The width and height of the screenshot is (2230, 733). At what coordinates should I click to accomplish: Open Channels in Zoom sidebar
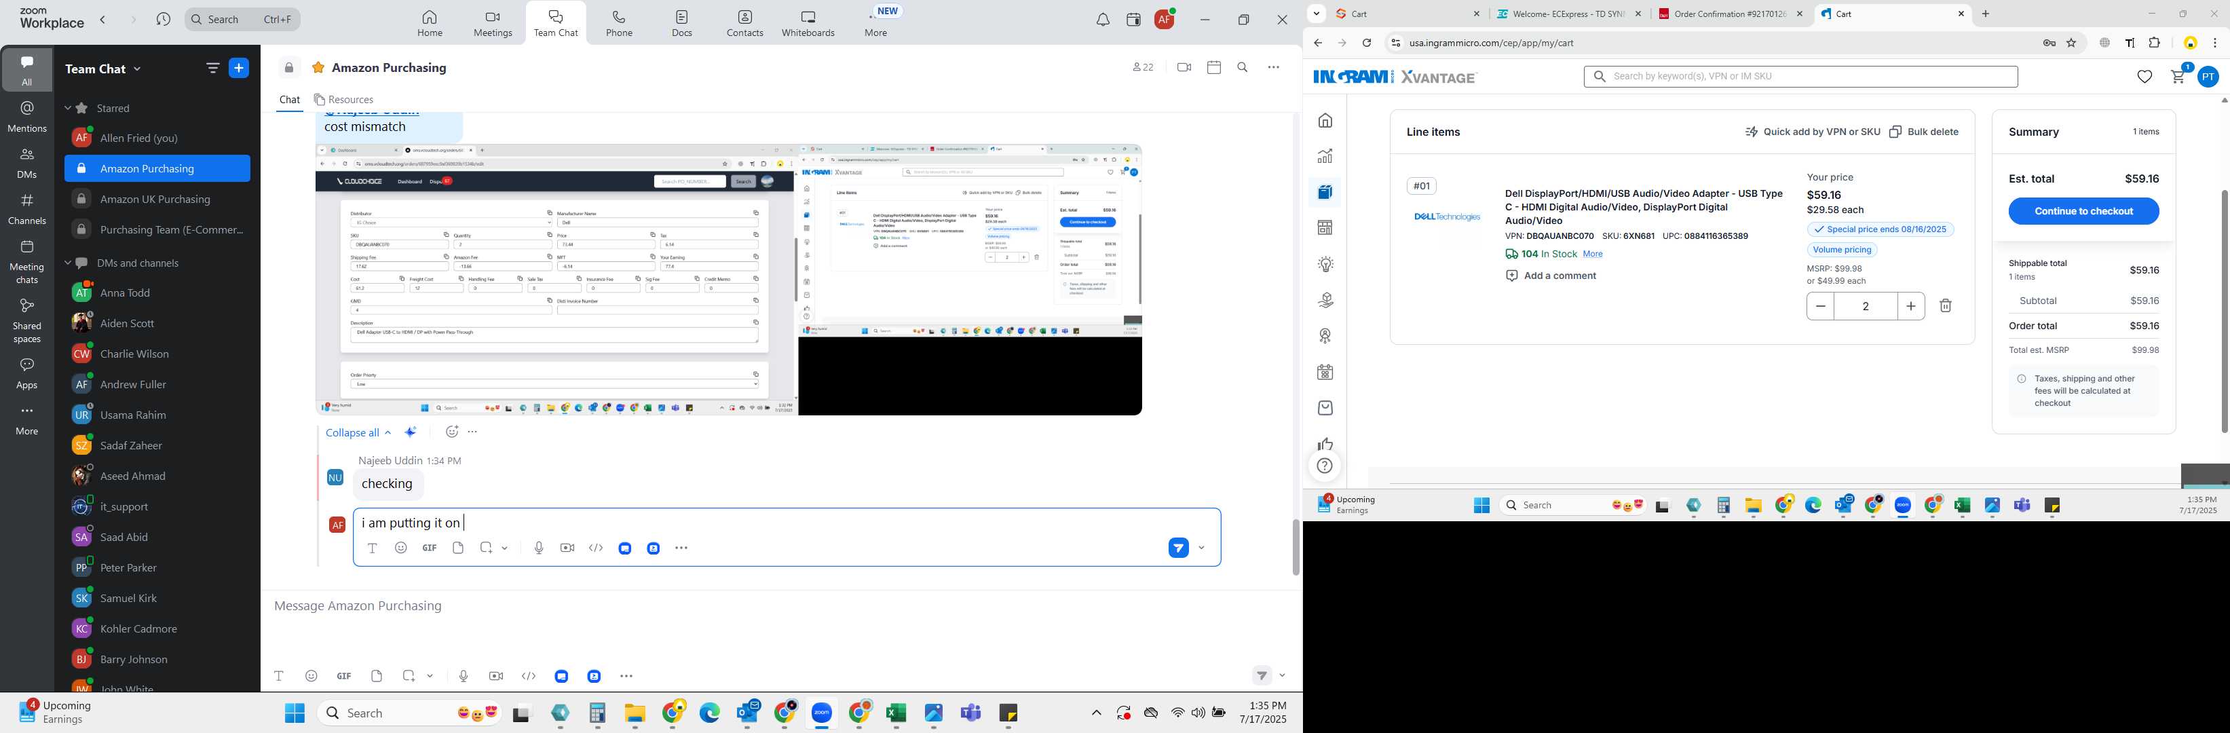27,208
